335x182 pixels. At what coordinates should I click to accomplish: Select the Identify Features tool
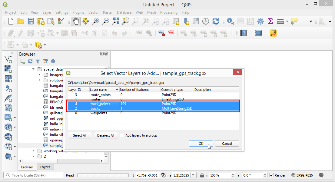coord(230,22)
